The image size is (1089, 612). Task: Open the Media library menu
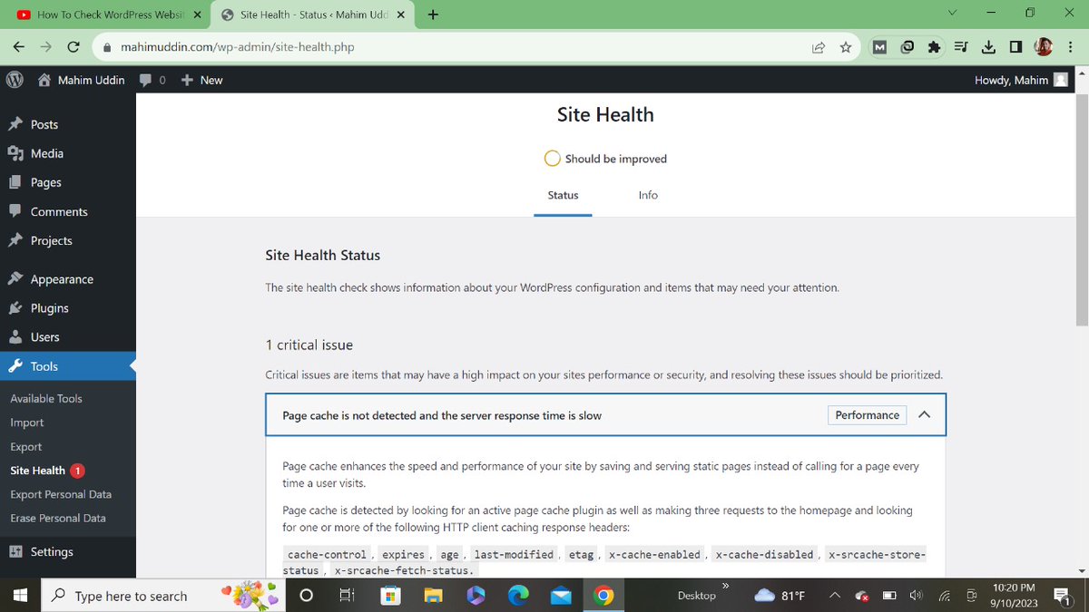point(46,153)
